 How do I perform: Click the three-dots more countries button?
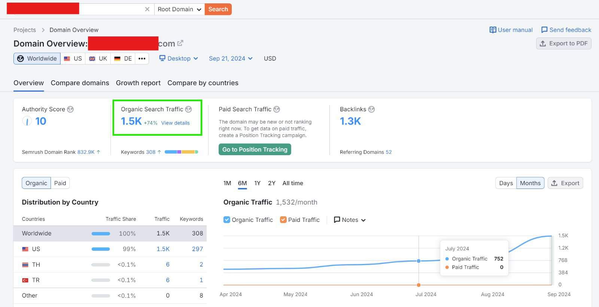pyautogui.click(x=142, y=58)
